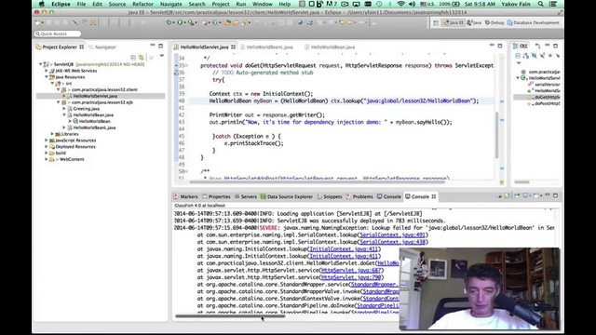Open HttpServlet.java:790 stack trace link
The height and width of the screenshot is (335, 596).
350,277
